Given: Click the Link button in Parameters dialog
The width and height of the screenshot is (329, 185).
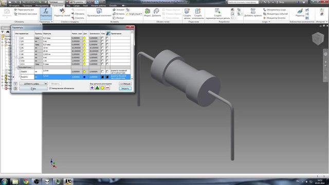Looking at the screenshot, I should 33,88.
